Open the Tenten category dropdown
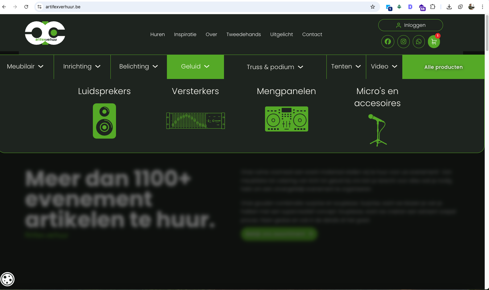489x290 pixels. [x=346, y=67]
